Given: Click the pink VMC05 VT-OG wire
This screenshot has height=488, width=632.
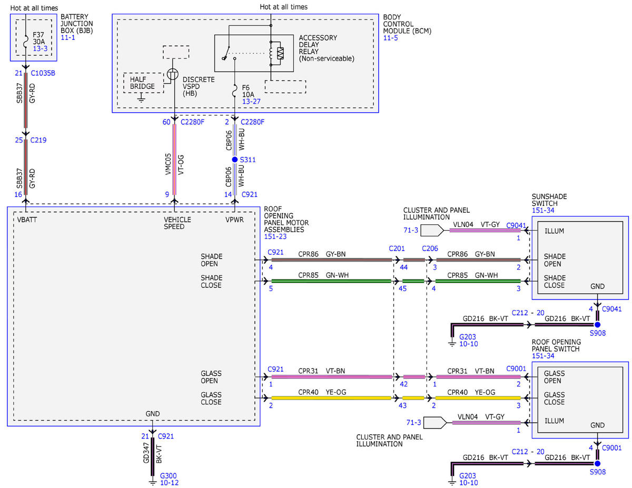Looking at the screenshot, I should coord(174,160).
